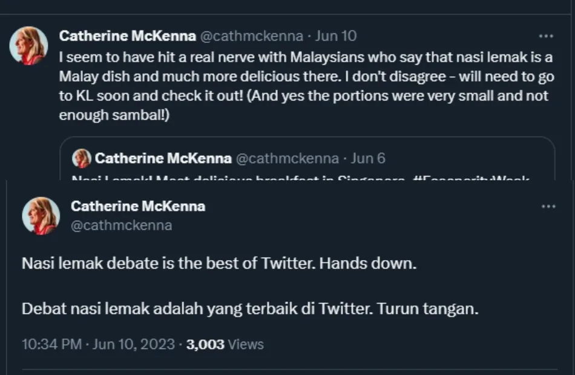
Task: Click the "Nasi lemak debate is the best" text
Action: coord(219,264)
